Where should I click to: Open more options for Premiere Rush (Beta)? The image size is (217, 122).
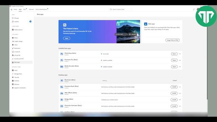coord(180,87)
